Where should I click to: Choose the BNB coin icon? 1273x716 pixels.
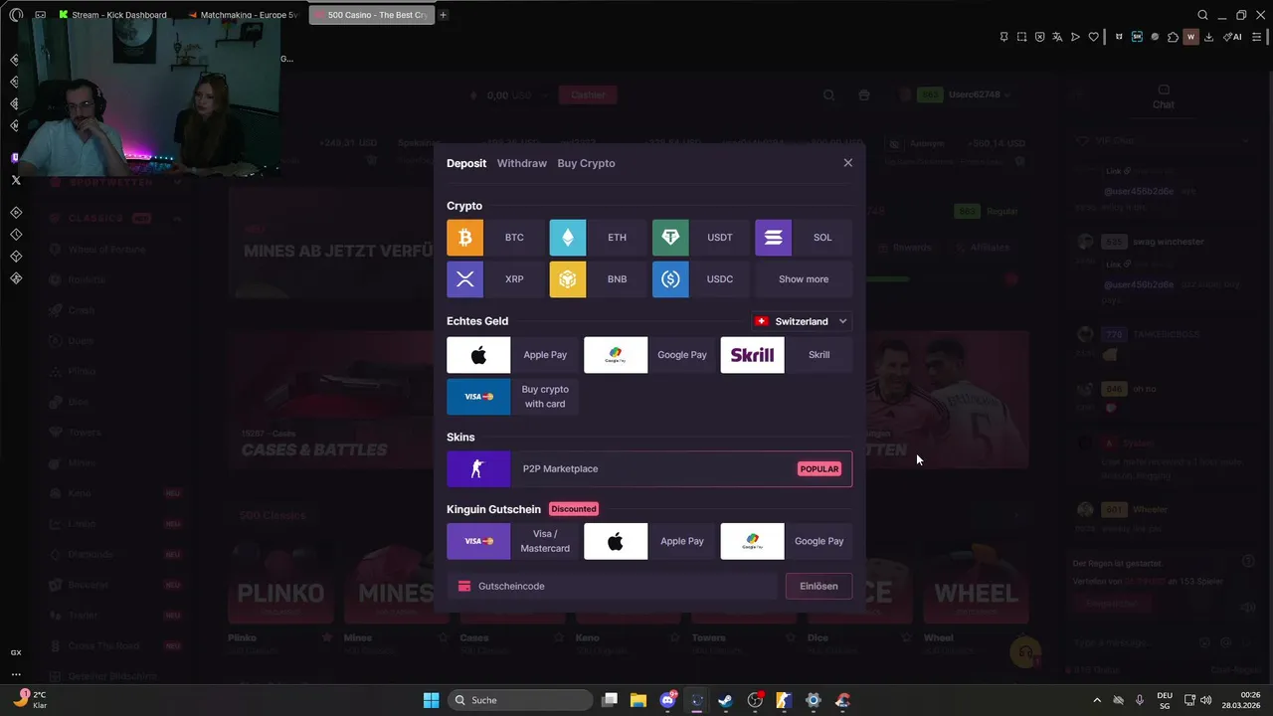568,279
